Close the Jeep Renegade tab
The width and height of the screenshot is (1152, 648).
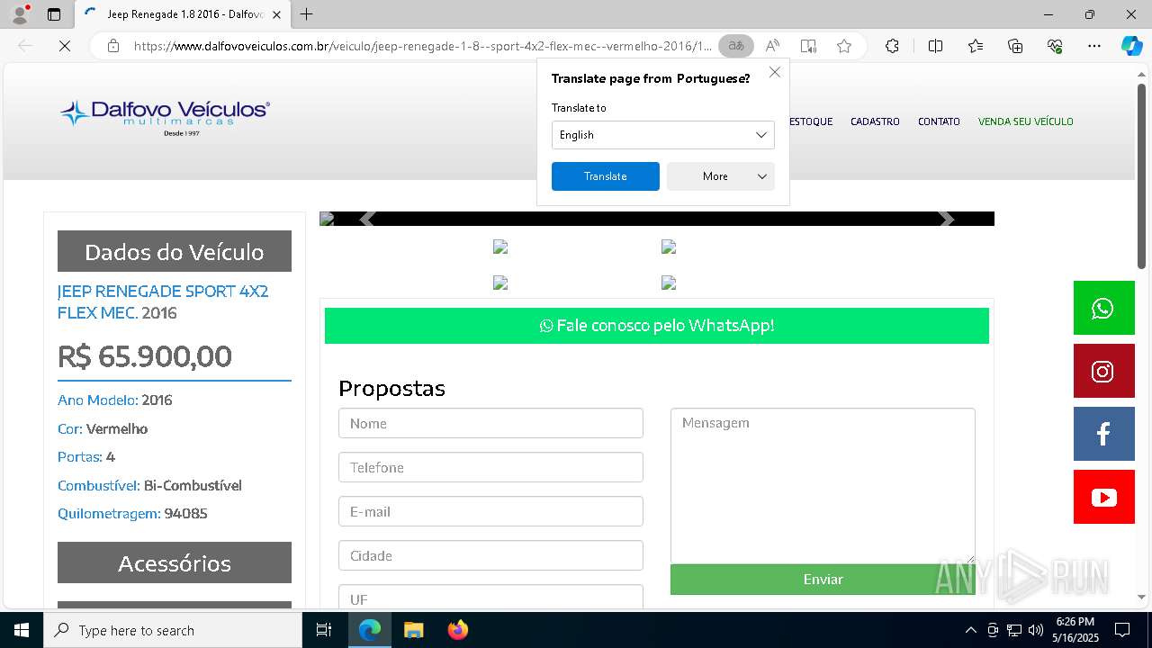click(276, 14)
